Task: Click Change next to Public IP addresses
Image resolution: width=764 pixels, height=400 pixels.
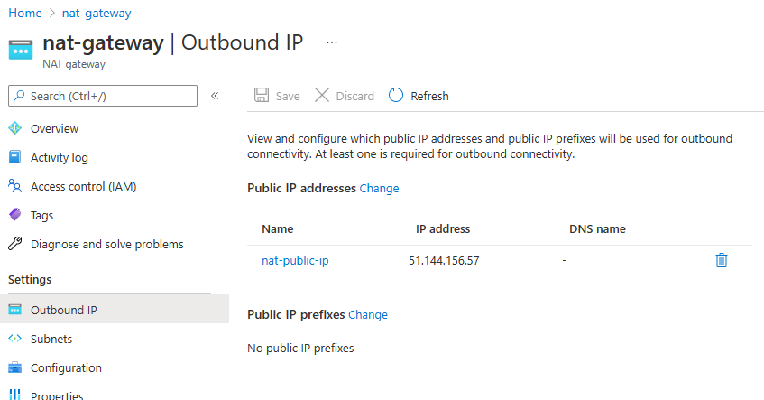Action: 379,189
